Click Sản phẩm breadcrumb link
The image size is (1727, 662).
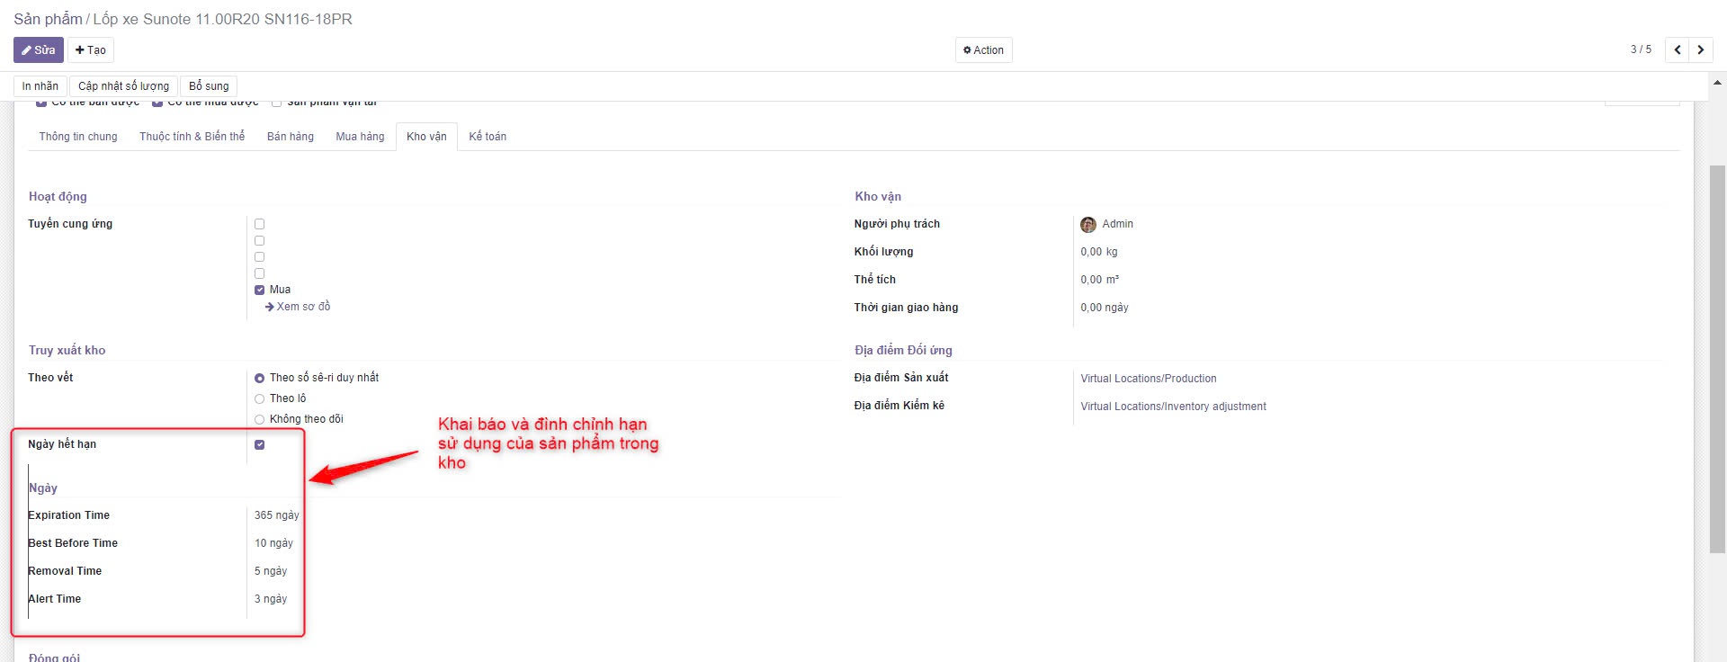tap(48, 19)
